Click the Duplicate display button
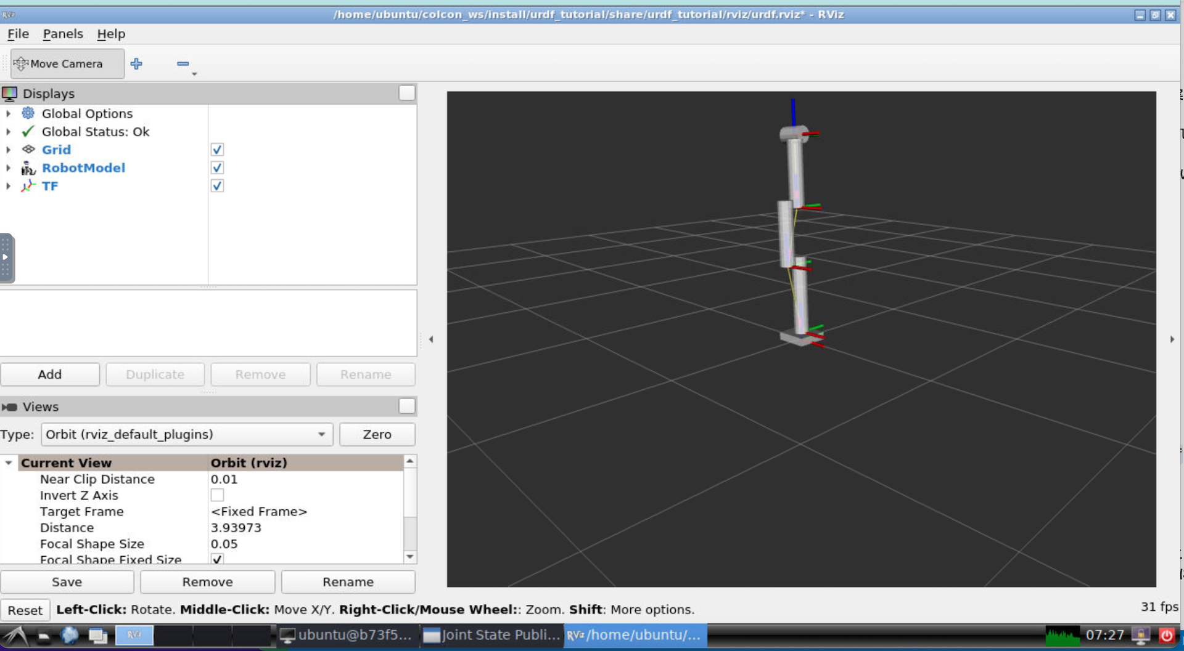Viewport: 1184px width, 651px height. [x=155, y=374]
